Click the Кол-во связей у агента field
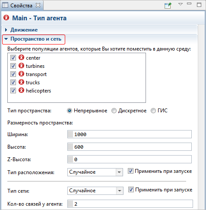 130,204
